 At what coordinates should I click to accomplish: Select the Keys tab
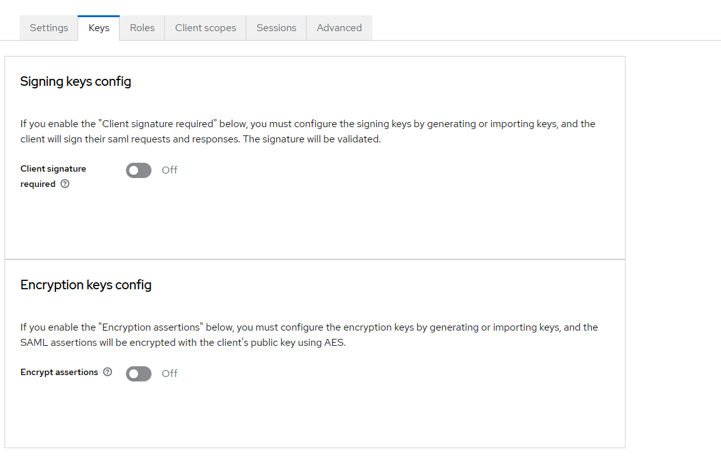point(99,28)
